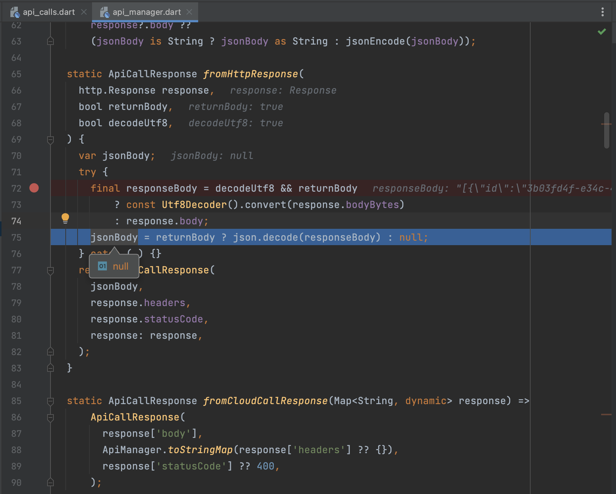Collapse the code fold at line 77

coord(50,270)
